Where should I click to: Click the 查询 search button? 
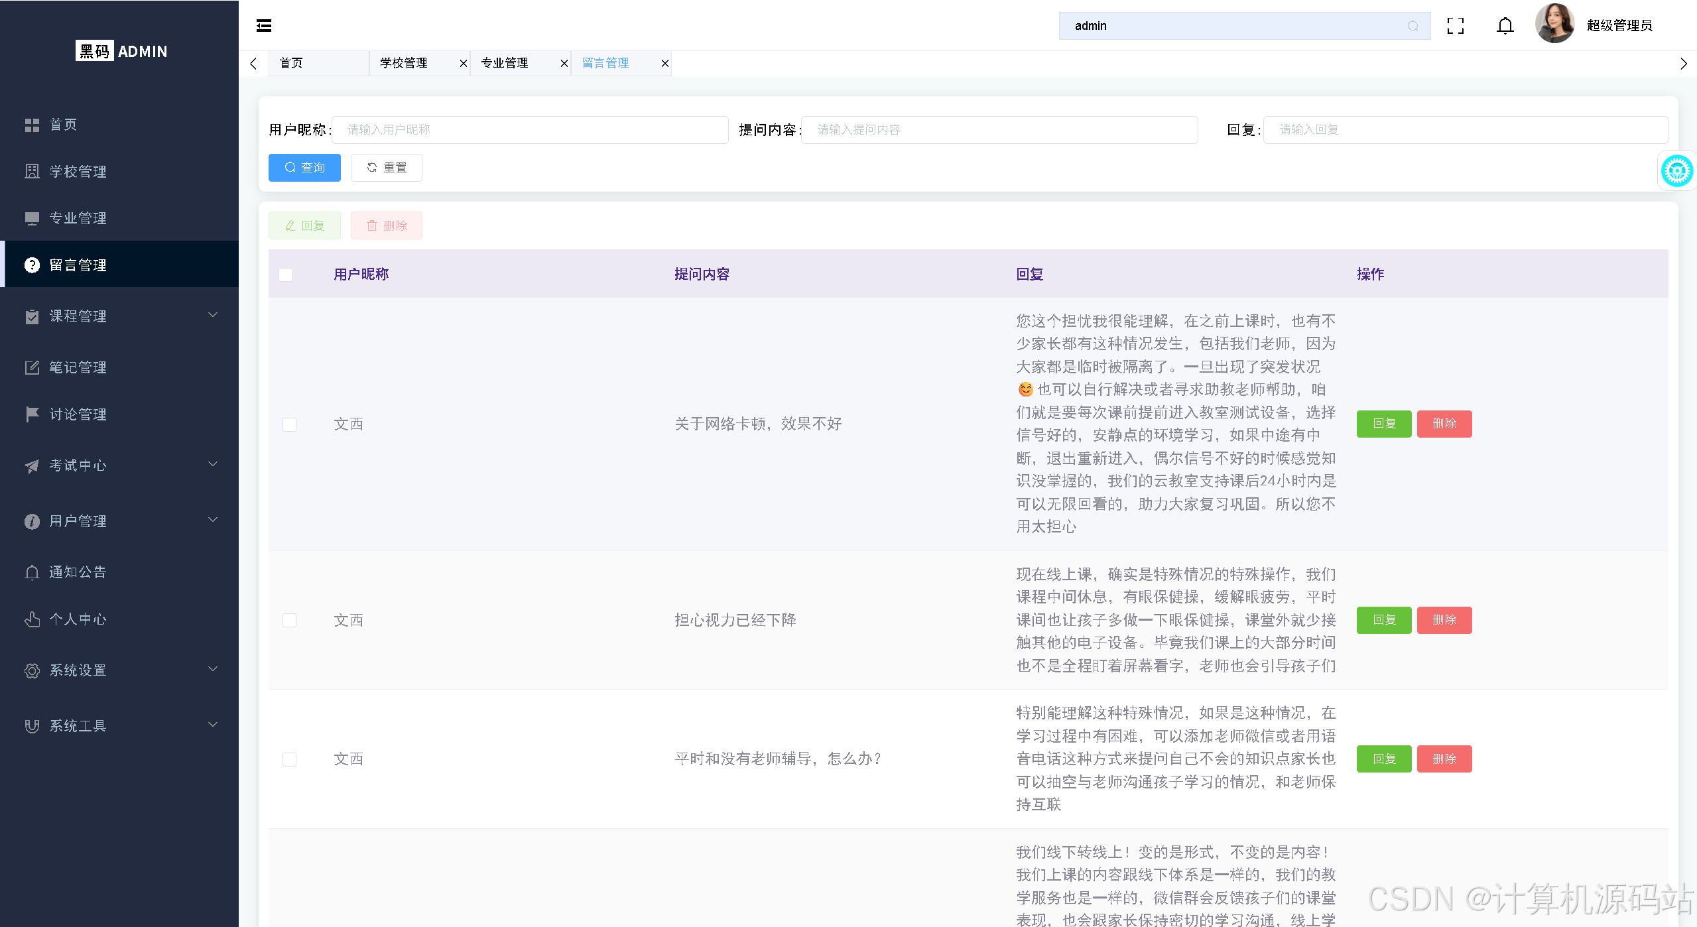pyautogui.click(x=304, y=167)
